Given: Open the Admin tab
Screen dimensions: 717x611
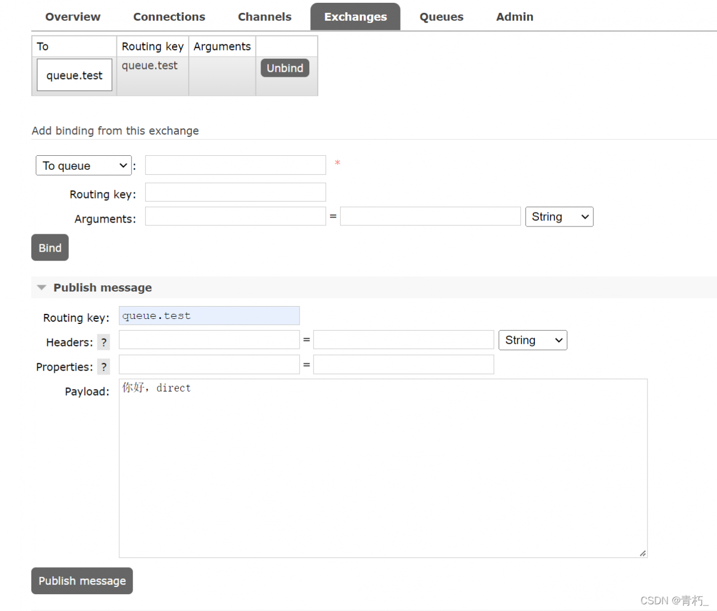Looking at the screenshot, I should tap(515, 17).
